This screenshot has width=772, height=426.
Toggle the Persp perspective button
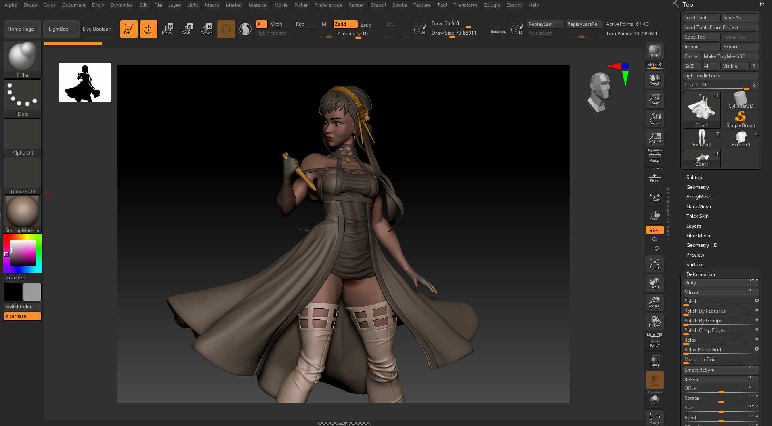click(655, 157)
